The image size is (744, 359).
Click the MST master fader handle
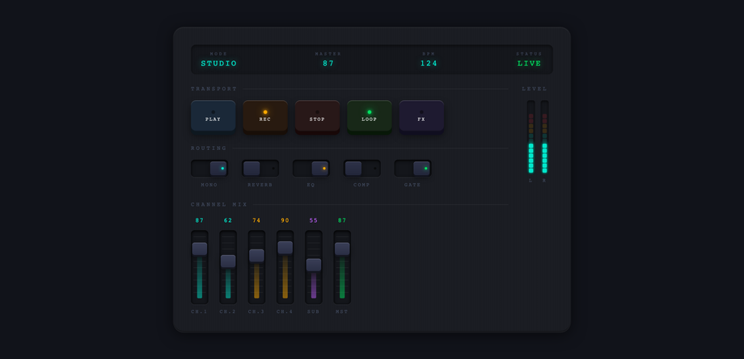pos(341,248)
